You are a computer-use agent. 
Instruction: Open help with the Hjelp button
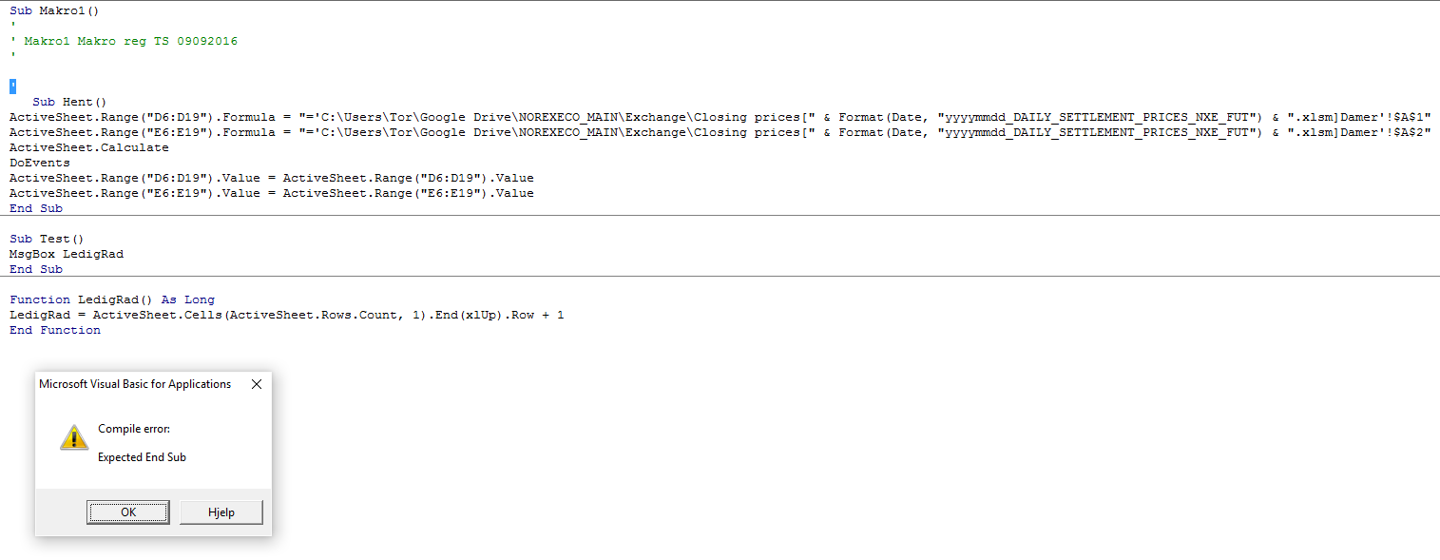point(221,512)
